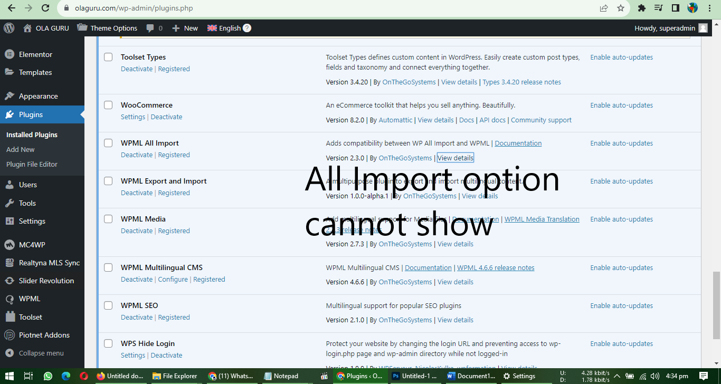
Task: Click the WordPress logo in admin bar
Action: 9,28
